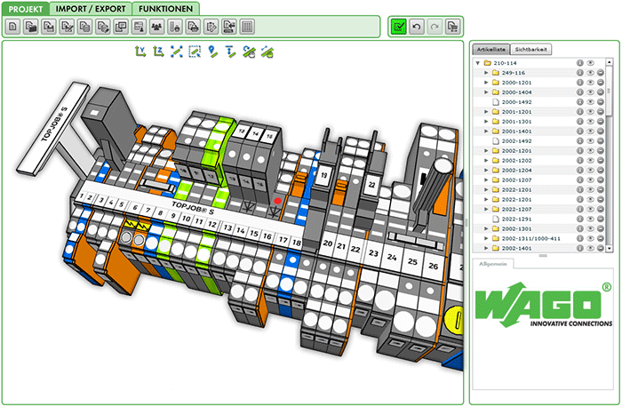This screenshot has width=622, height=407.
Task: Toggle visibility eye for 2002-1207
Action: (x=590, y=180)
